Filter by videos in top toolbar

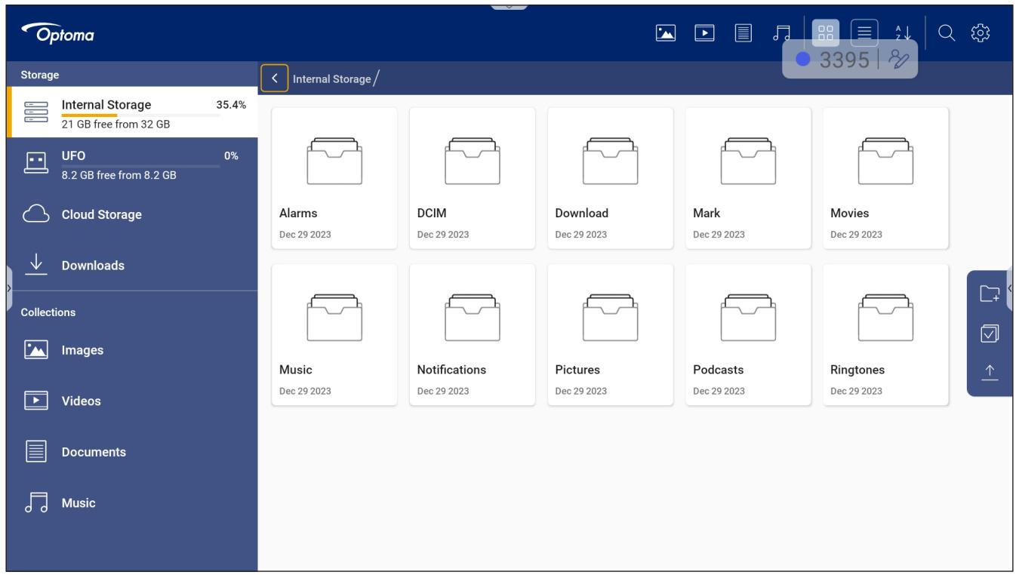pyautogui.click(x=704, y=32)
